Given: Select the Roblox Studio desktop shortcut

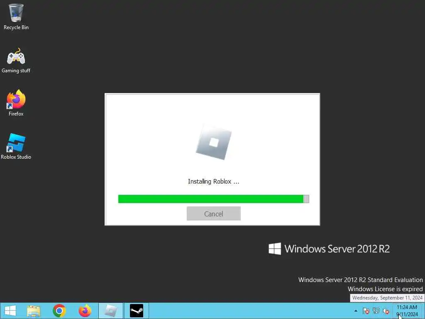Looking at the screenshot, I should click(x=16, y=146).
